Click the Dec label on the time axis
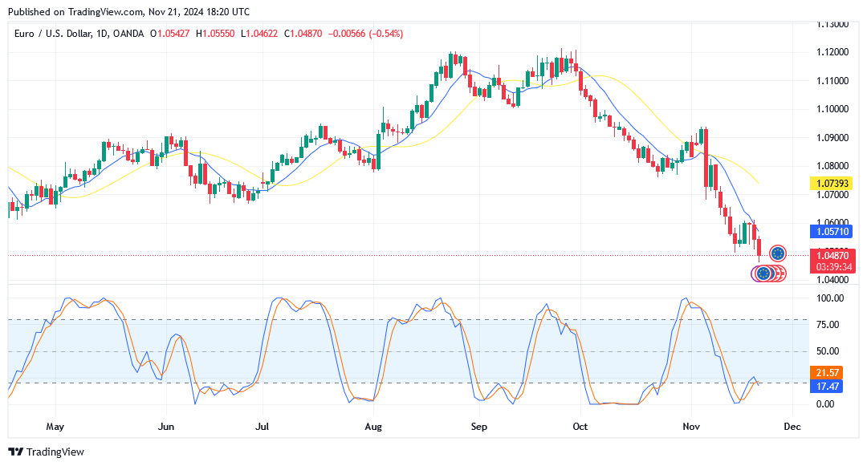The width and height of the screenshot is (867, 466). [x=792, y=427]
